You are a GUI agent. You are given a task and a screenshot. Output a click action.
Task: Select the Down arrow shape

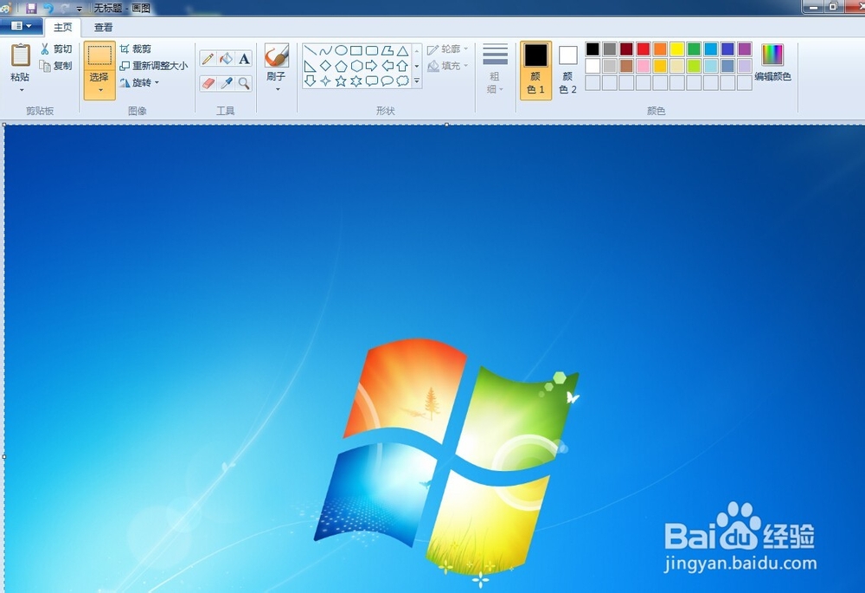tap(310, 81)
